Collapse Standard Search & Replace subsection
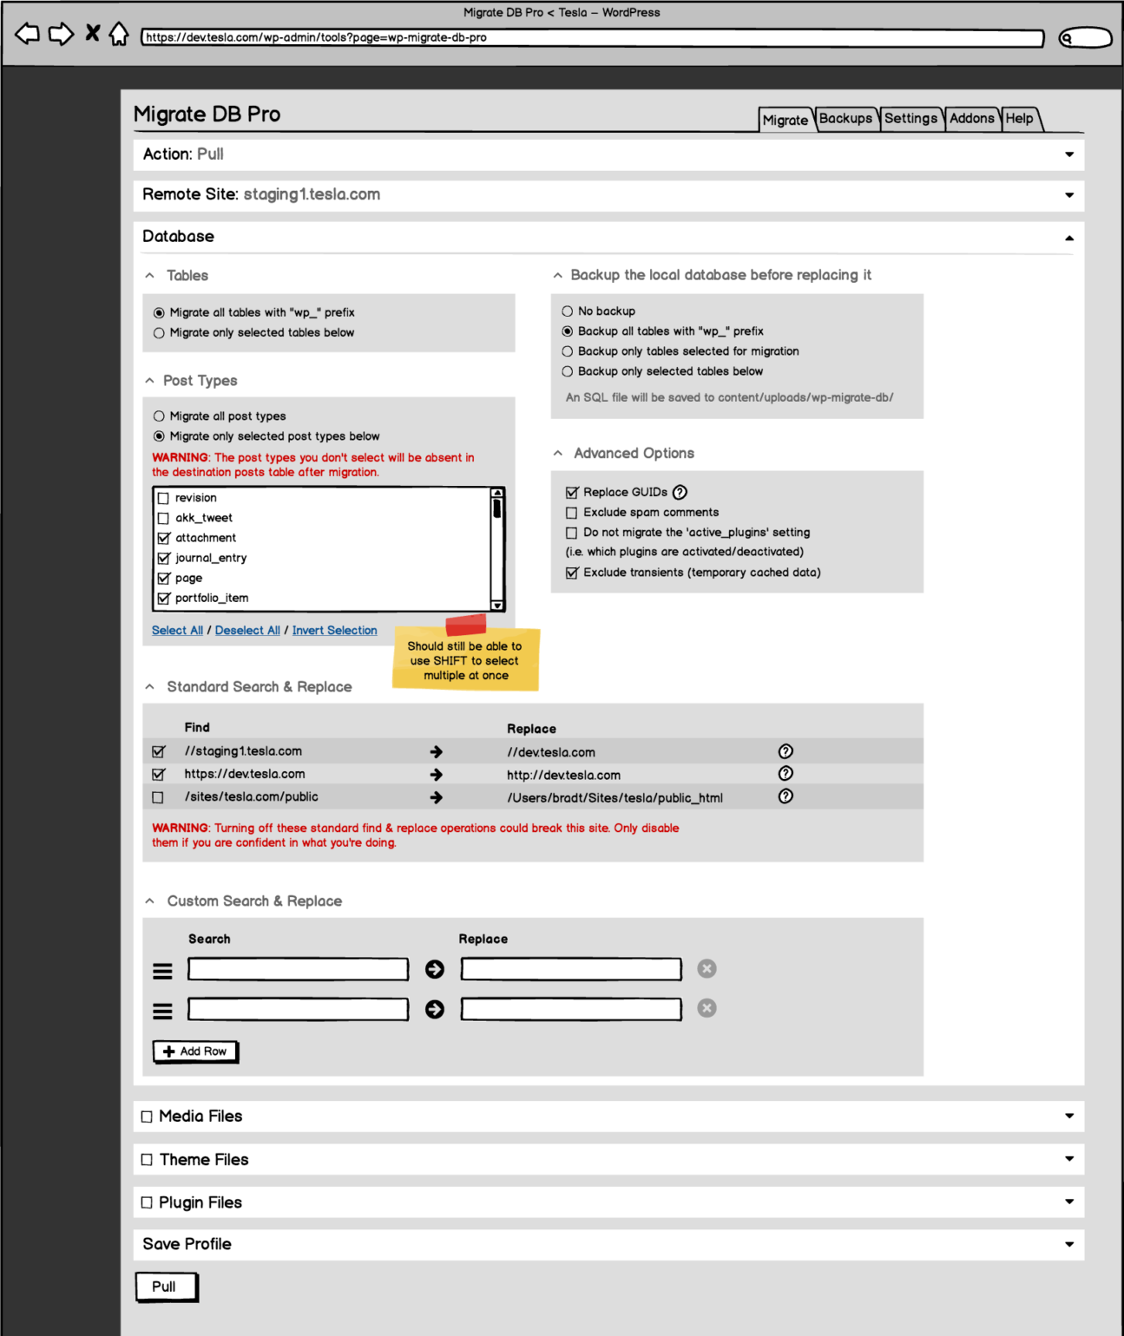 click(149, 686)
